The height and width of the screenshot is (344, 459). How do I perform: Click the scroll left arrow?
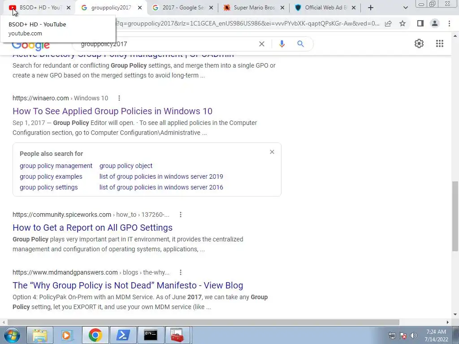click(4, 322)
